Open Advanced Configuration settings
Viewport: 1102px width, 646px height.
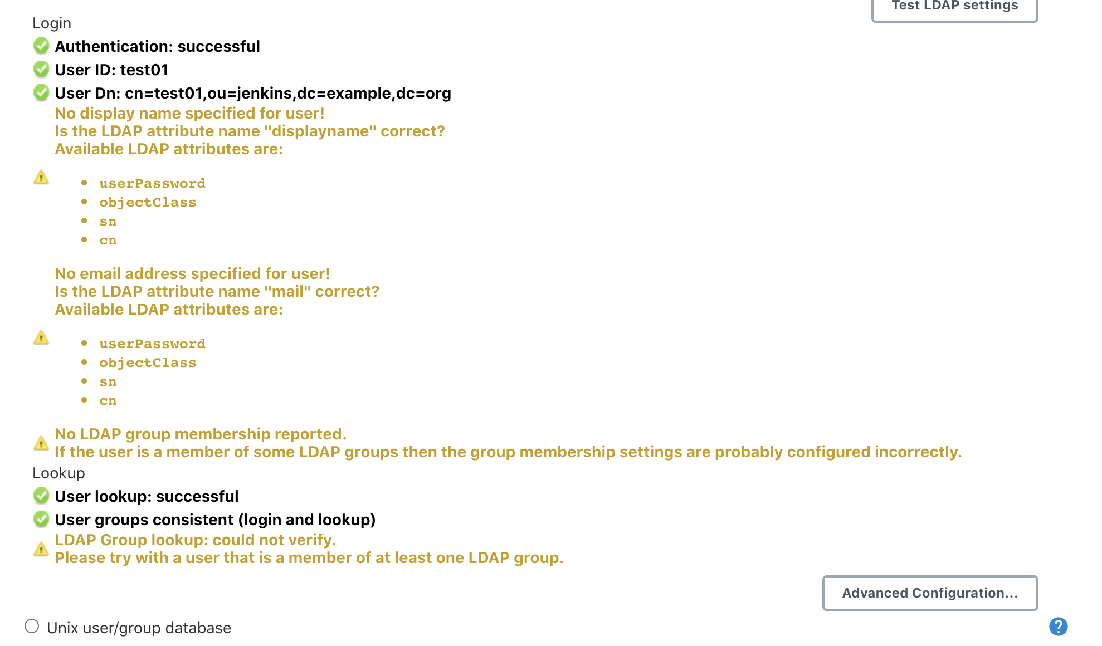929,593
